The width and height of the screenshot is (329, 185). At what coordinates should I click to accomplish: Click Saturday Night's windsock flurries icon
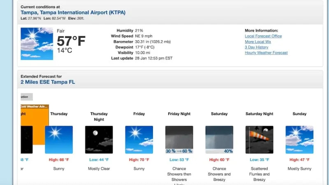click(x=259, y=140)
